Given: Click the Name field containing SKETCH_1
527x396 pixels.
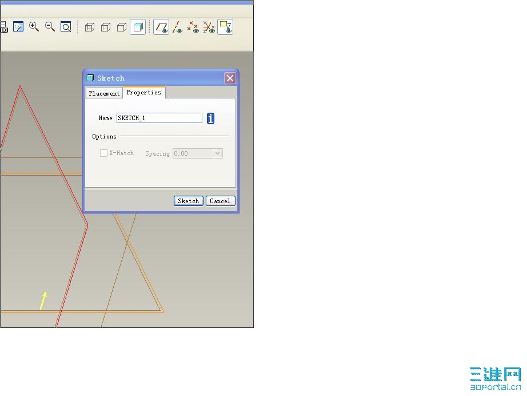Looking at the screenshot, I should coord(159,118).
